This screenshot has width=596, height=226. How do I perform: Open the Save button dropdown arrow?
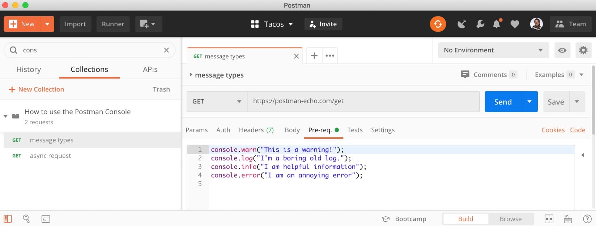(x=577, y=101)
